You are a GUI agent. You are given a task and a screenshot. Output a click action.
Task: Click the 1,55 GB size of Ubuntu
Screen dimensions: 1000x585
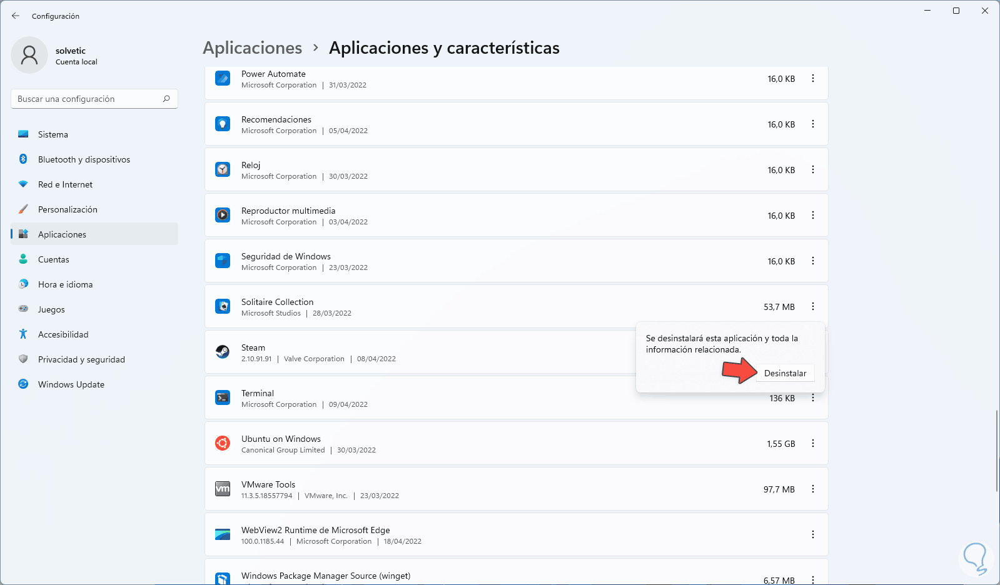pyautogui.click(x=781, y=444)
